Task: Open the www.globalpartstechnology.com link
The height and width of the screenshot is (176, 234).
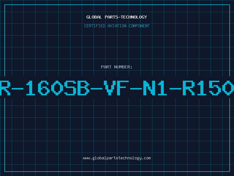Action: [x=117, y=158]
